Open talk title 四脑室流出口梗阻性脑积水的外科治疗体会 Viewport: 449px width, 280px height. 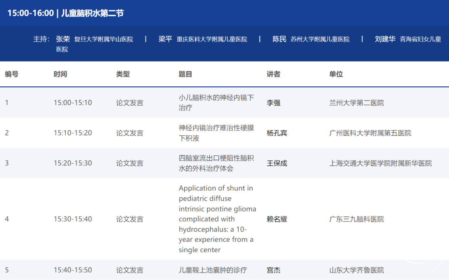[216, 163]
